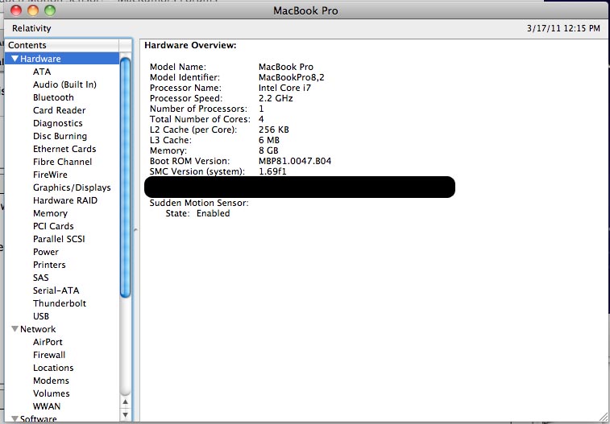Select the Network category label
The width and height of the screenshot is (610, 424).
tap(38, 329)
